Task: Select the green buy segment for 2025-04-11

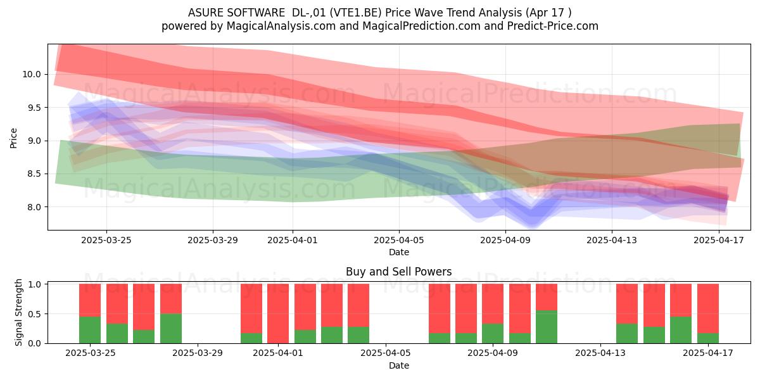Action: click(x=547, y=327)
